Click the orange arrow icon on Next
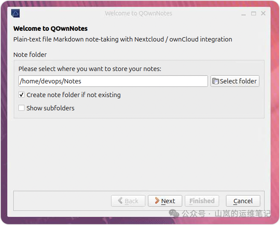The image size is (280, 225). click(157, 201)
